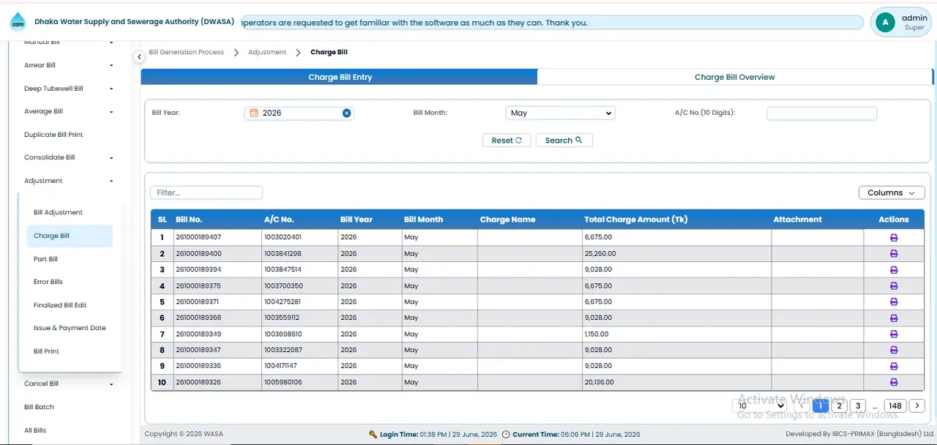Collapse the Adjustment menu
The image size is (937, 445).
(x=69, y=181)
